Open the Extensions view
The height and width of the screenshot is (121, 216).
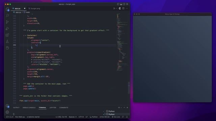(7, 35)
